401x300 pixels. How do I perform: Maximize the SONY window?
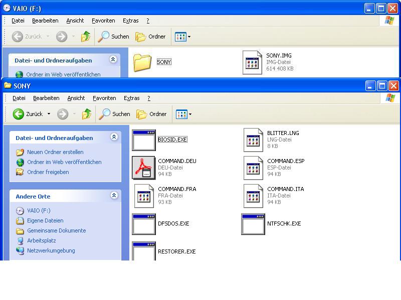pyautogui.click(x=382, y=86)
